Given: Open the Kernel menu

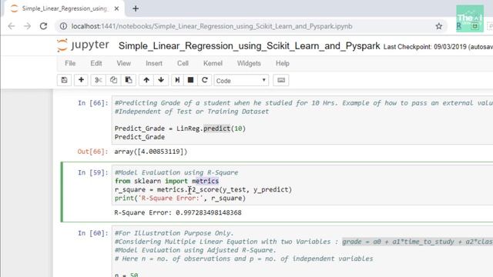Looking at the screenshot, I should [x=213, y=63].
